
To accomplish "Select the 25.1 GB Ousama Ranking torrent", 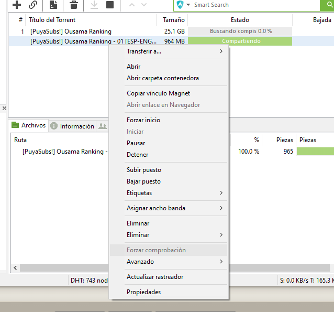I will [x=171, y=31].
